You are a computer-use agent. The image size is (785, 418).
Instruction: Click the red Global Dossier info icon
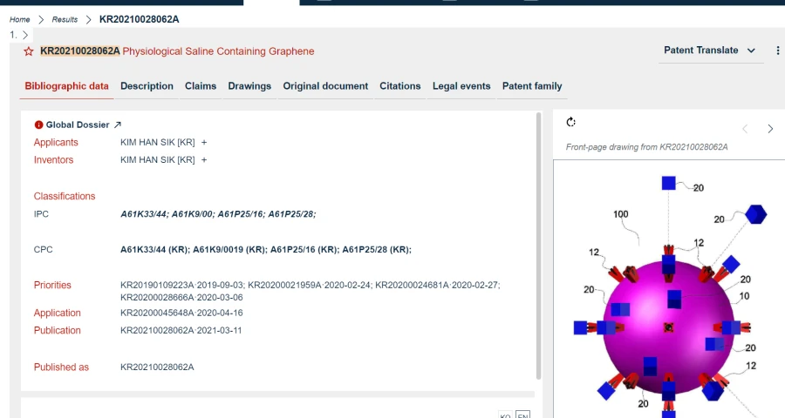38,125
